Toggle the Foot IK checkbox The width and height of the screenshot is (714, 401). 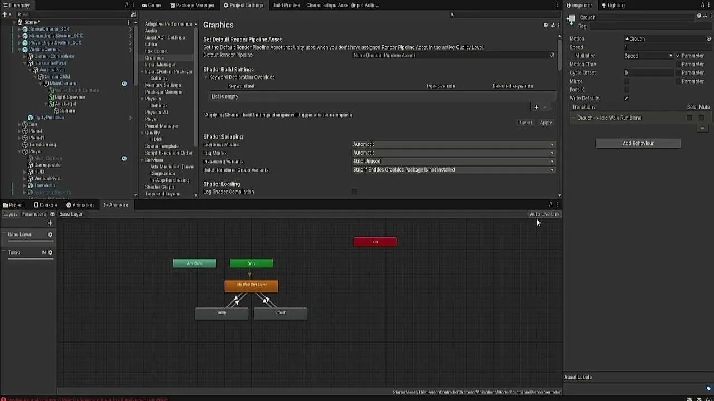626,90
